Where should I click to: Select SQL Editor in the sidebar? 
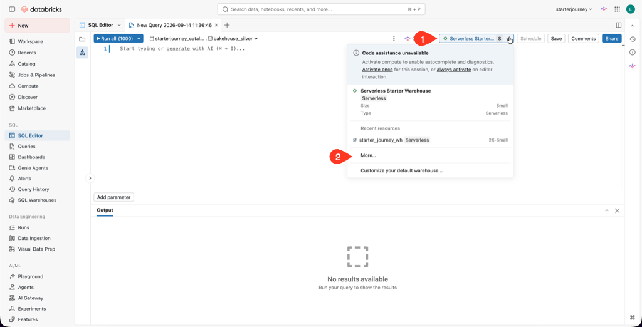pyautogui.click(x=37, y=135)
